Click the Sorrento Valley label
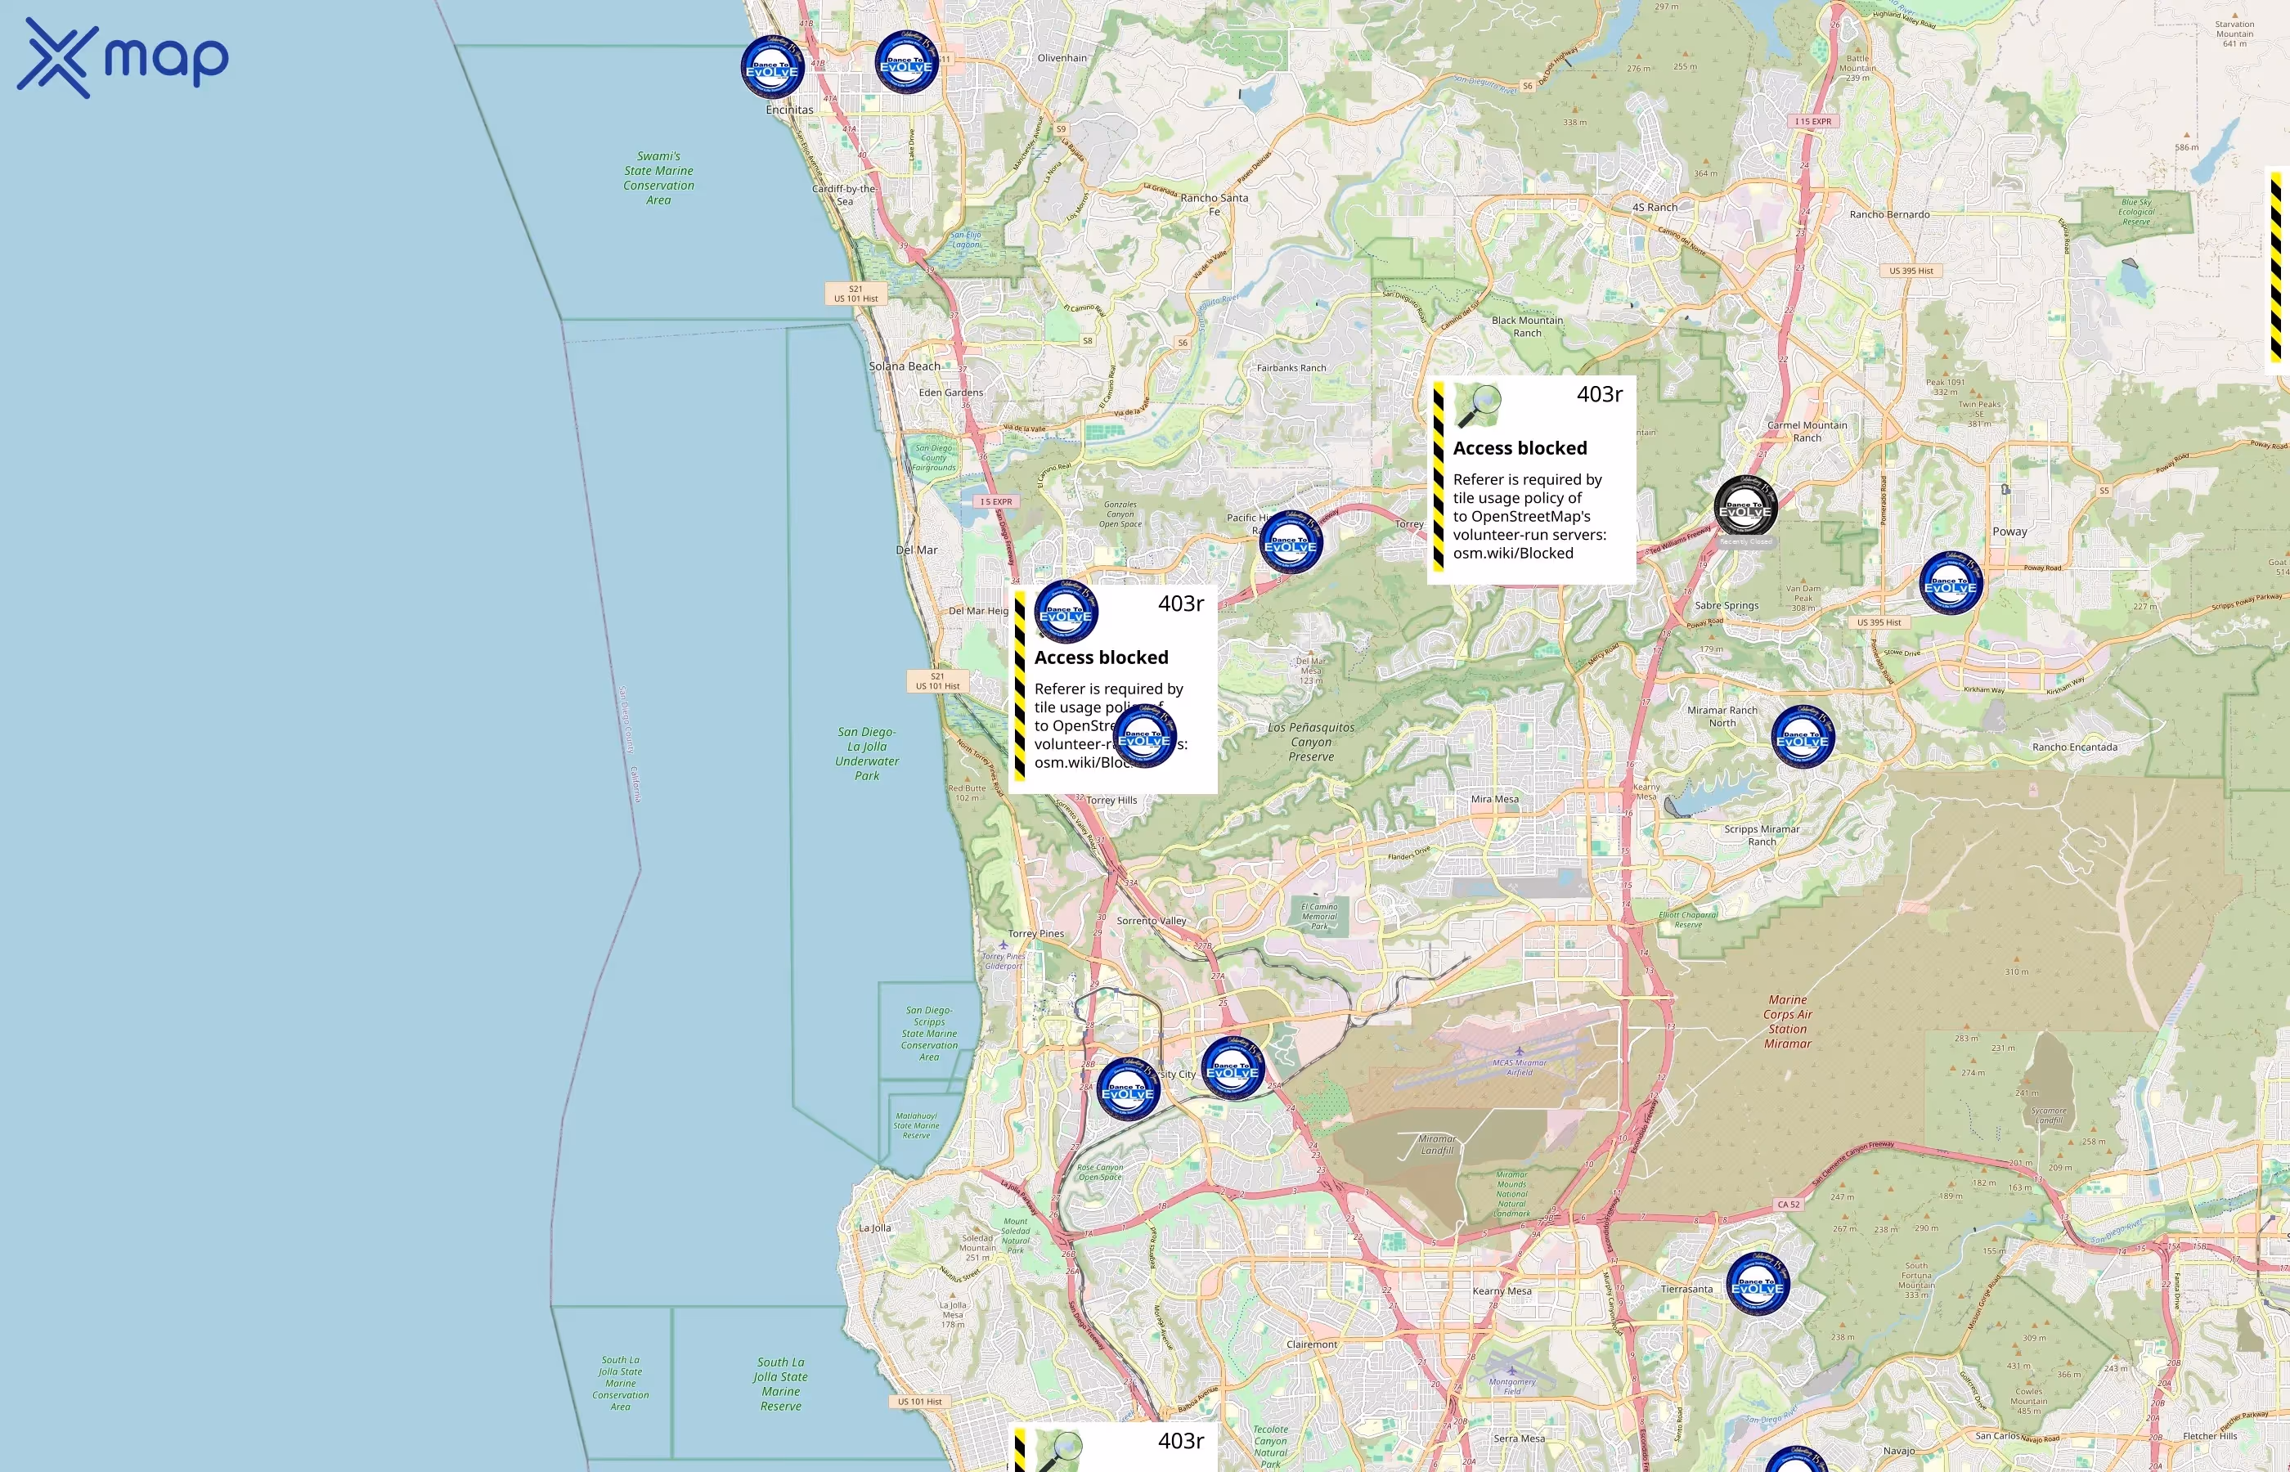 (x=1151, y=921)
